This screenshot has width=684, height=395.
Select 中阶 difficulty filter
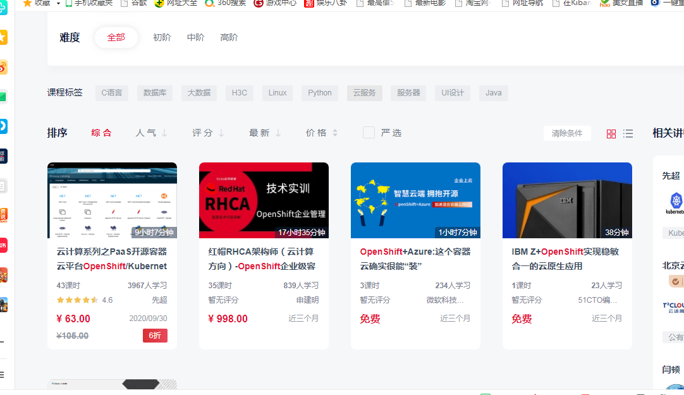(195, 37)
